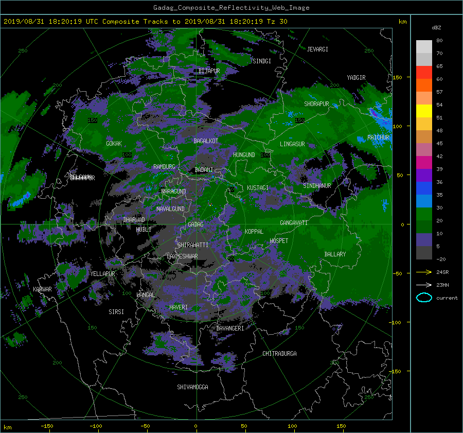
Task: Click the LINGASUR city label
Action: point(292,144)
